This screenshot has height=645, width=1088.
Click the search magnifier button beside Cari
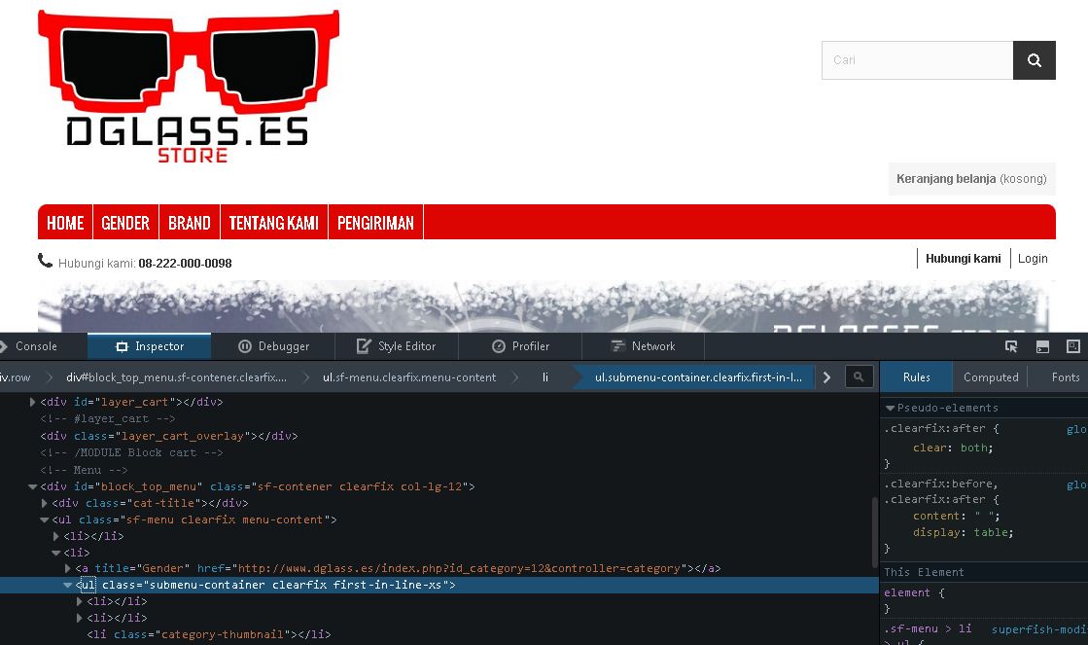pos(1034,60)
